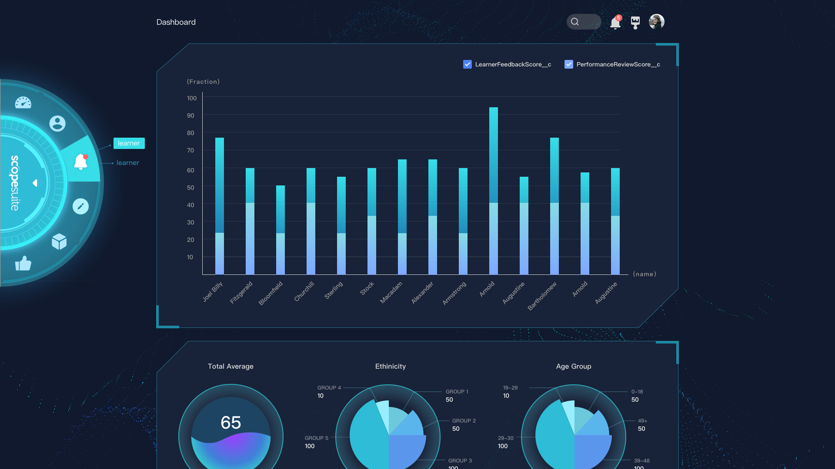The width and height of the screenshot is (835, 469).
Task: Open the 3D cube icon in radial menu
Action: [x=59, y=241]
